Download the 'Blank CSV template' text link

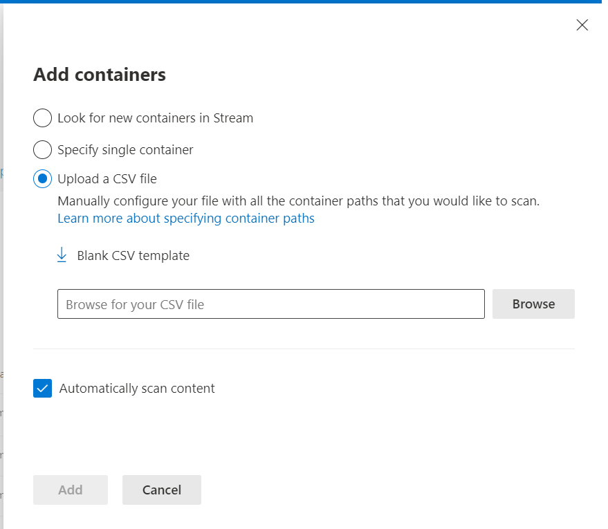click(x=133, y=256)
